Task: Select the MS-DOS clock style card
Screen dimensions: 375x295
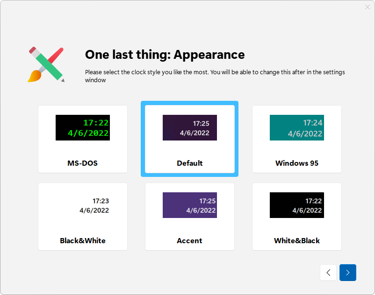Action: 83,139
